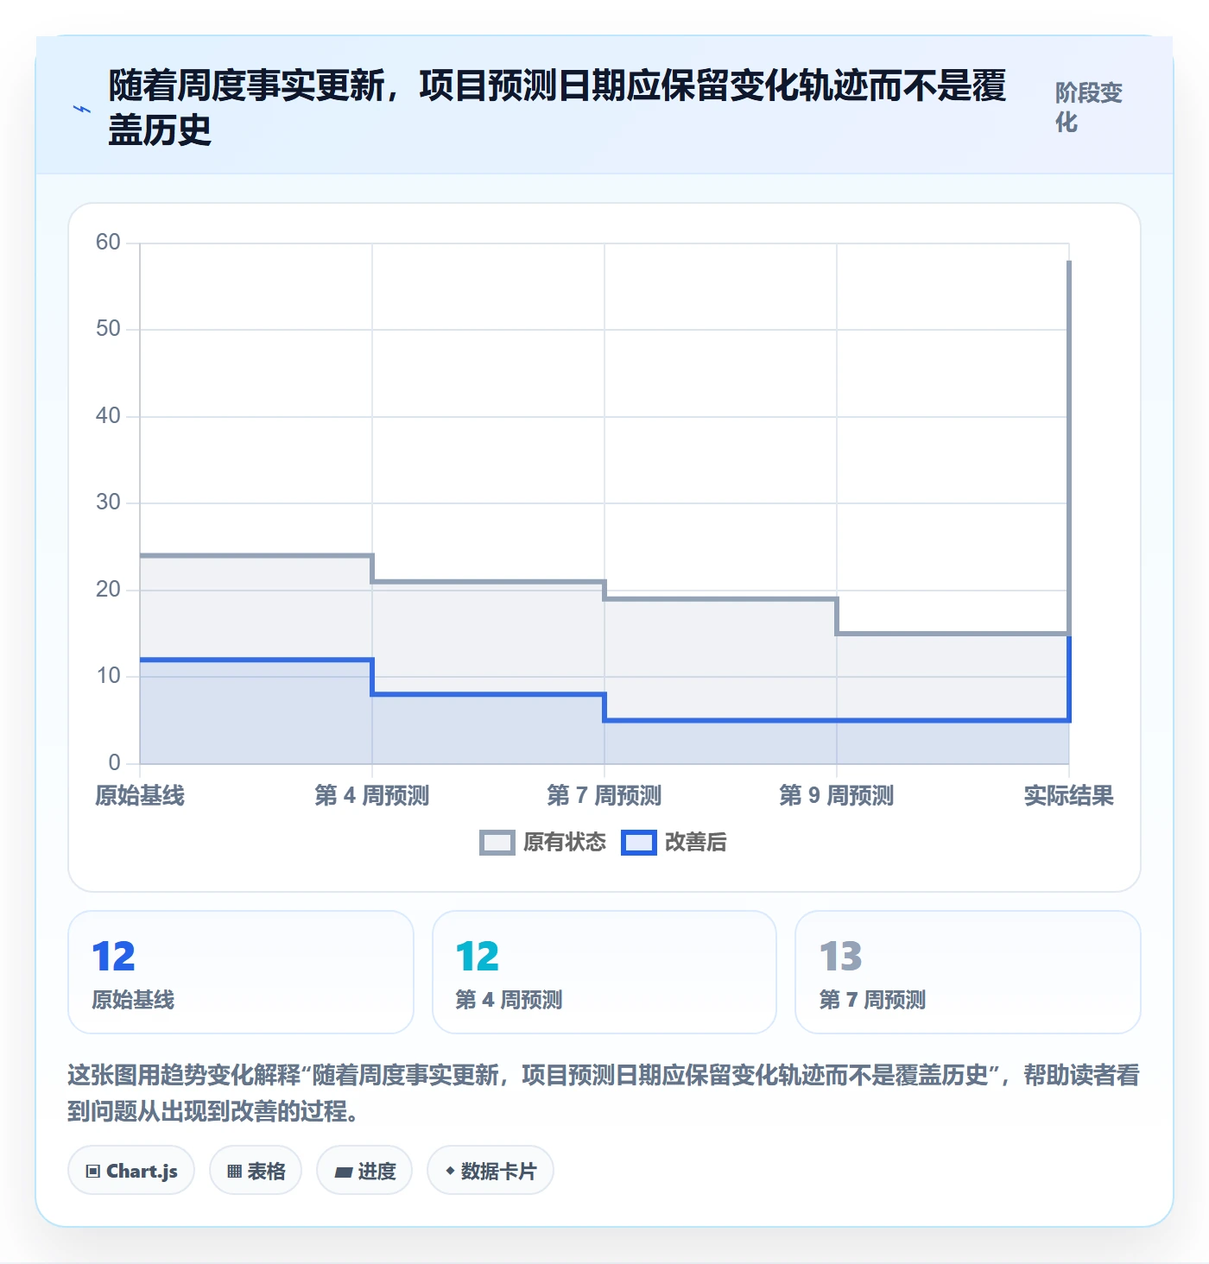1209x1264 pixels.
Task: Click the square icon in Chart.js chip
Action: 93,1172
